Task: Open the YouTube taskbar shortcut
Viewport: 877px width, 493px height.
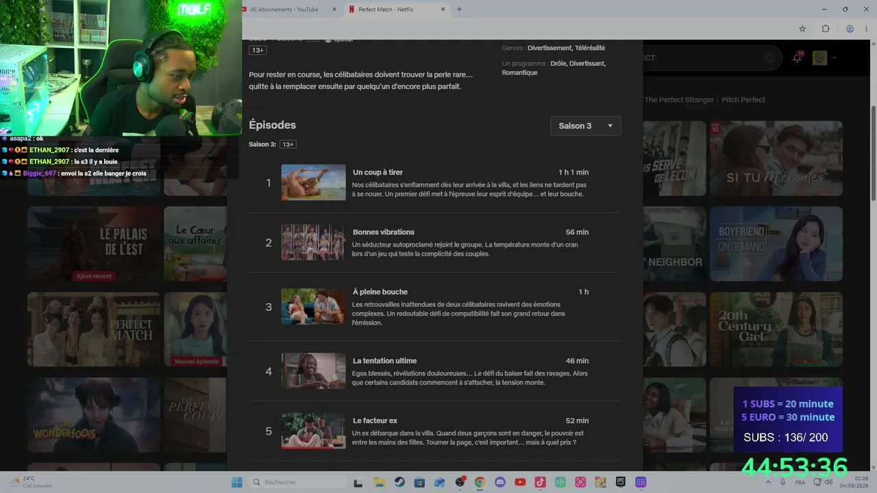Action: tap(520, 482)
